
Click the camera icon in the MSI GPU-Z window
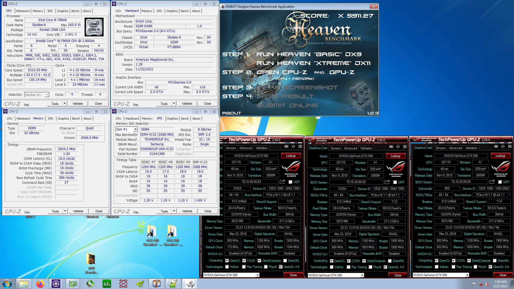[x=496, y=146]
